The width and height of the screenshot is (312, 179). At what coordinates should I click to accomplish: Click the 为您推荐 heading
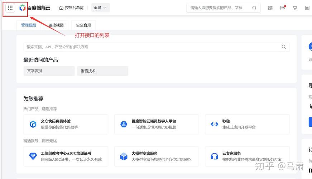point(33,98)
